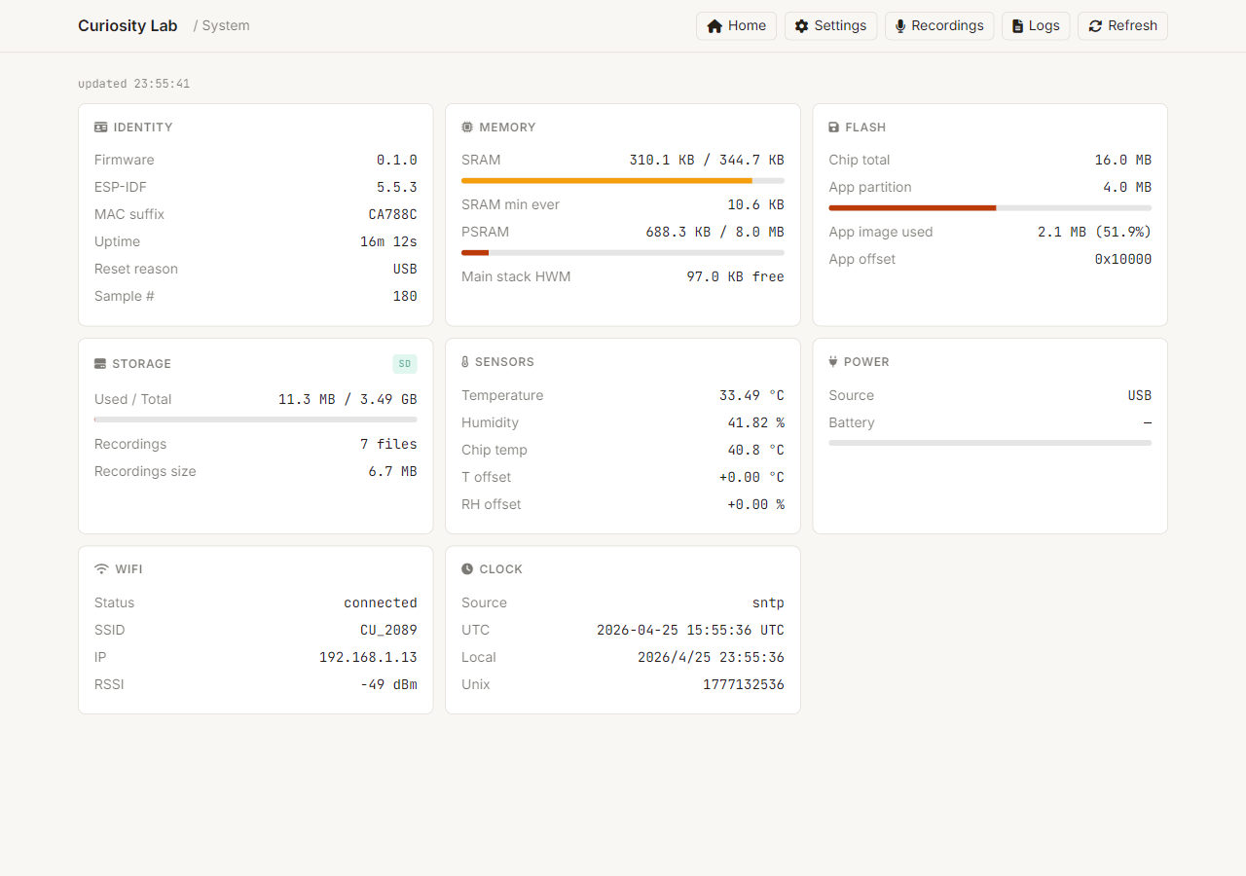Click the orange SRAM usage bar

606,181
